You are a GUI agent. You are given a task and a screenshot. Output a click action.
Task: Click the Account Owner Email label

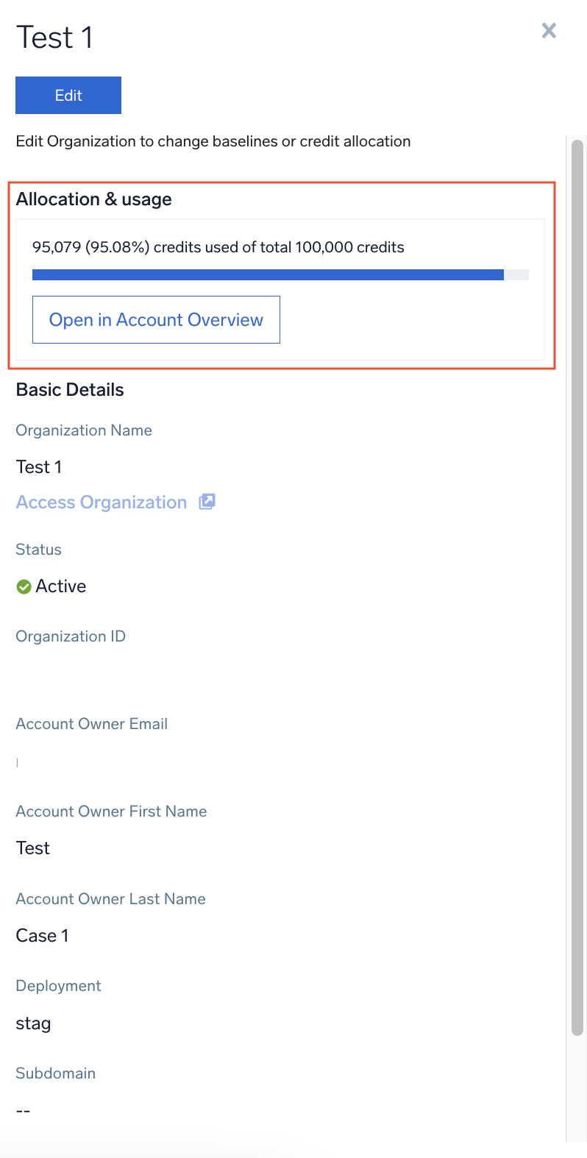pyautogui.click(x=92, y=724)
